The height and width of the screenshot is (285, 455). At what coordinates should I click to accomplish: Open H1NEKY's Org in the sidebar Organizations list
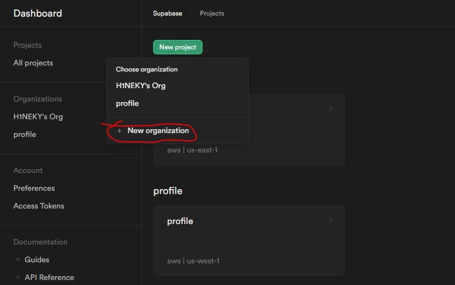pyautogui.click(x=38, y=116)
